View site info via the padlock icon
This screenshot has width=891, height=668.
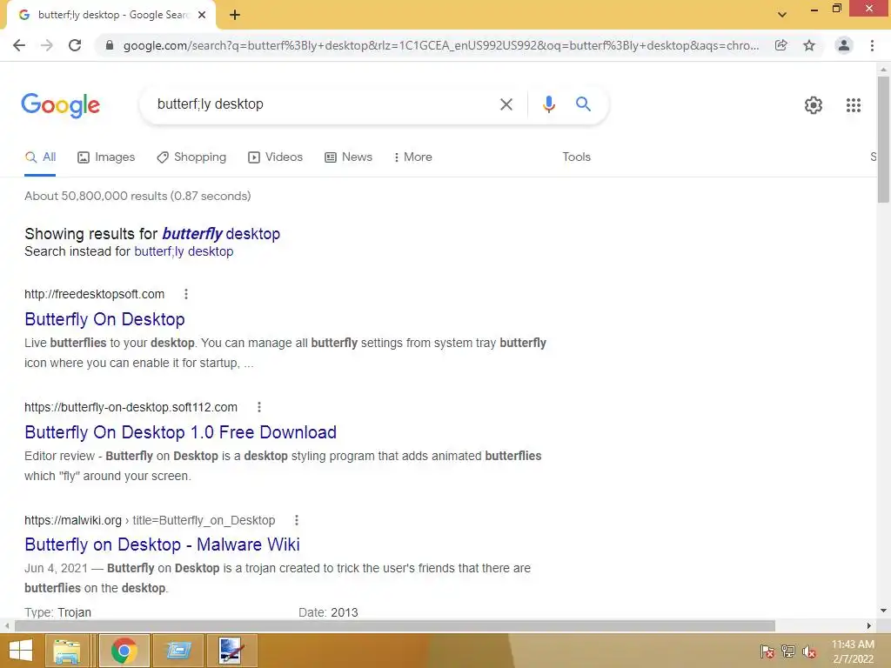(x=110, y=45)
